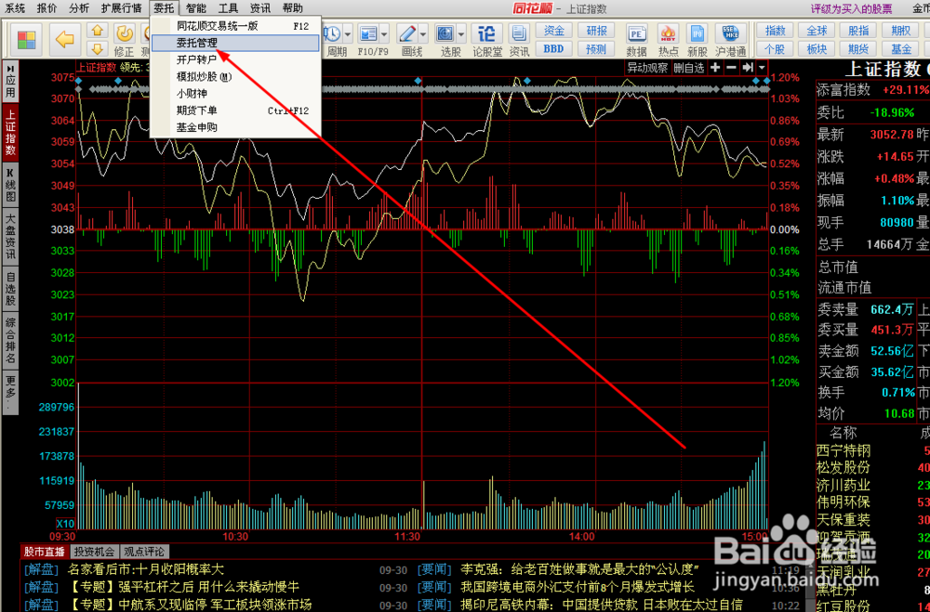Switch to the K线图 sidebar tab
The width and height of the screenshot is (930, 612).
pos(10,185)
